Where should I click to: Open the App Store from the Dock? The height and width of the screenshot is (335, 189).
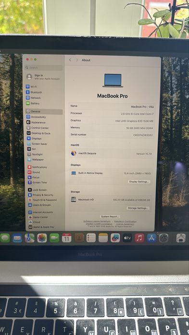tap(151, 238)
